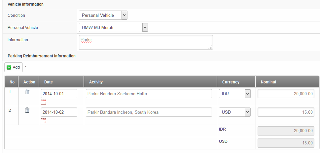320x153 pixels.
Task: Delete row 1 with the trash icon
Action: pyautogui.click(x=27, y=92)
